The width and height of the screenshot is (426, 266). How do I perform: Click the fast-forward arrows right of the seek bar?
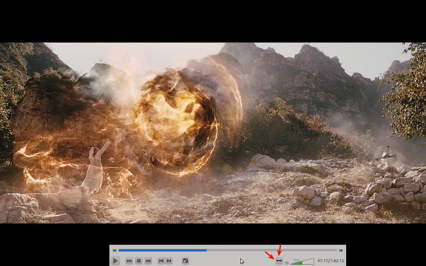click(x=341, y=250)
